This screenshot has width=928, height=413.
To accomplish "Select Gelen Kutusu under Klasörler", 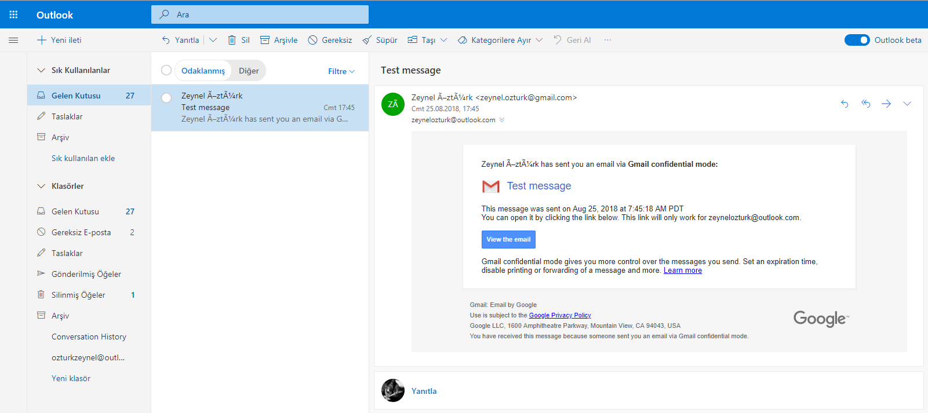I will point(89,211).
